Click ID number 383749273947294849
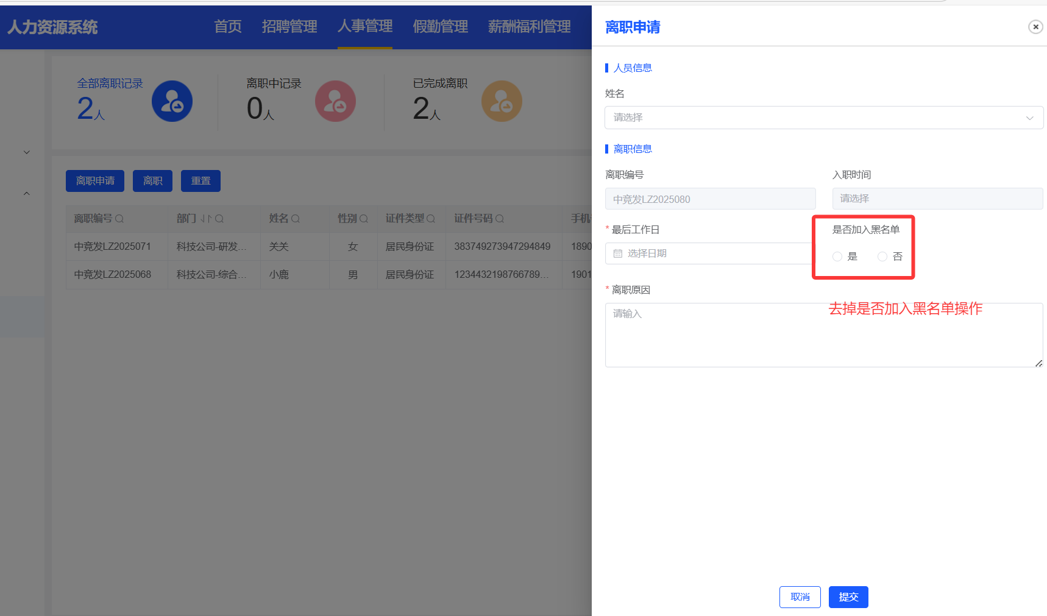 tap(502, 247)
